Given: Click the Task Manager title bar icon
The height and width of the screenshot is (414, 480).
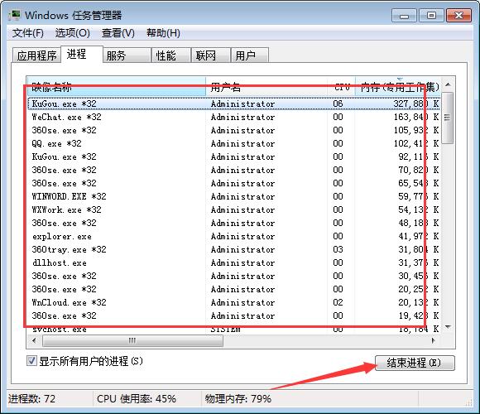Looking at the screenshot, I should point(14,15).
